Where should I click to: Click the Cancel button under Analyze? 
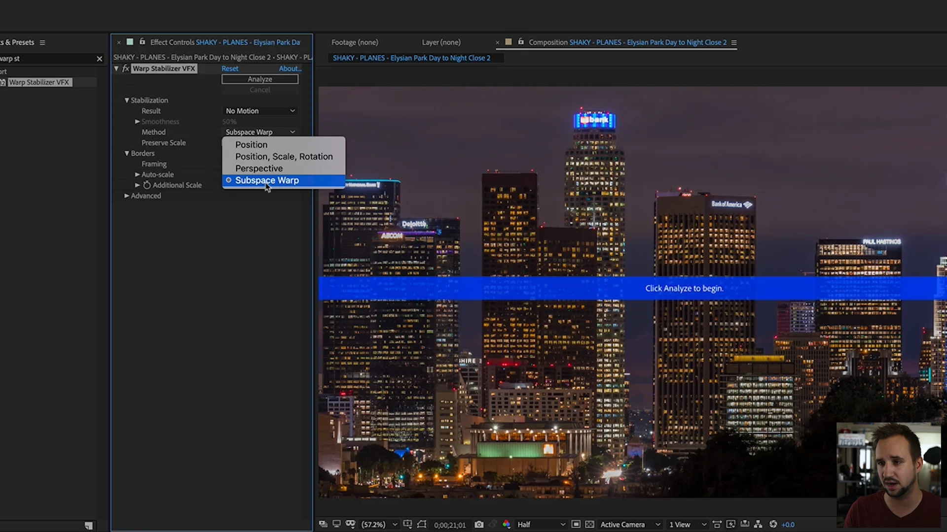tap(260, 90)
